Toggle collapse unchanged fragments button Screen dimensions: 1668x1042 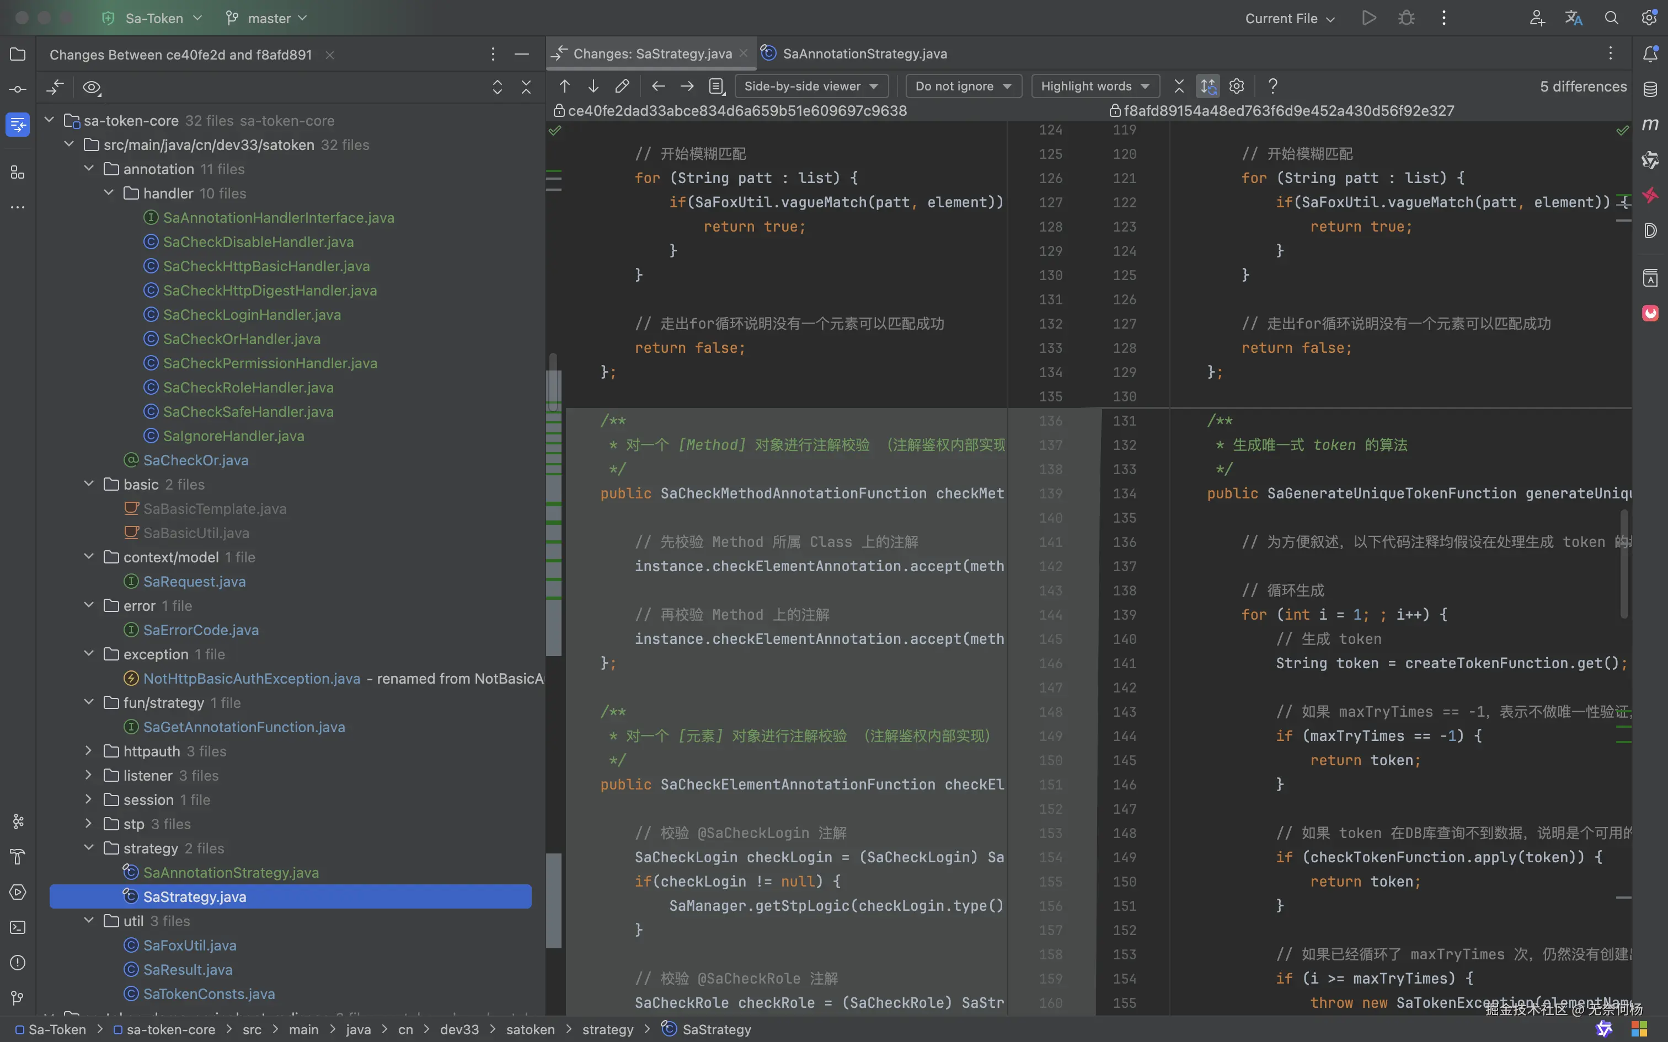[1179, 86]
